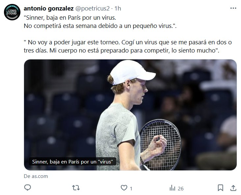Click the share upload arrow icon
The image size is (241, 195).
click(233, 188)
